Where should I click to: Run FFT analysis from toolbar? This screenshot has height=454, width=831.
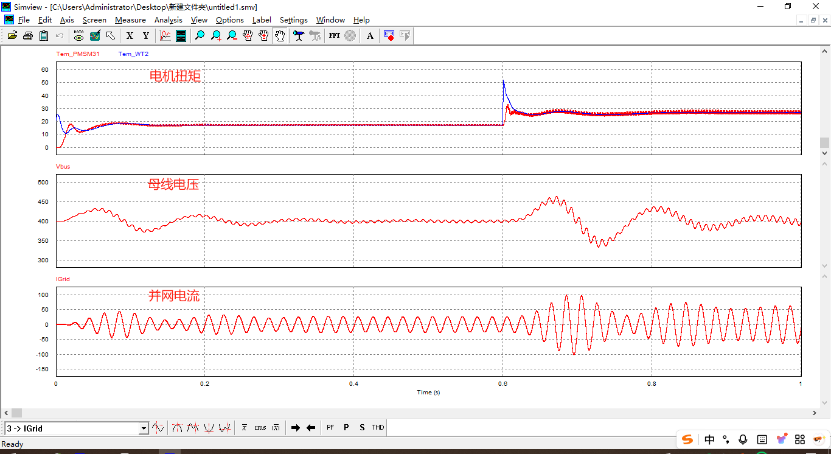pos(335,36)
